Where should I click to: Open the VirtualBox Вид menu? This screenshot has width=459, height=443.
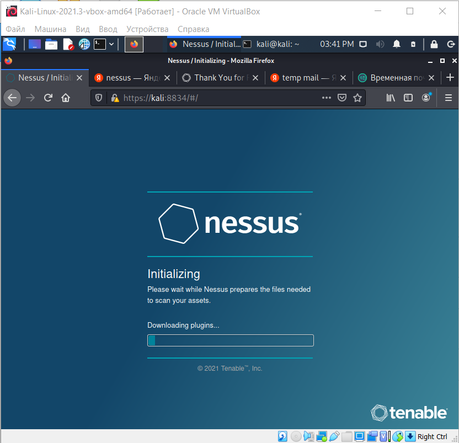(x=83, y=29)
